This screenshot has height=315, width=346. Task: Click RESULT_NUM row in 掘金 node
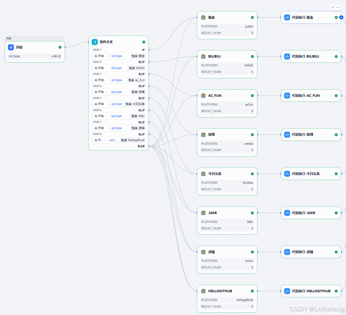tap(227, 33)
